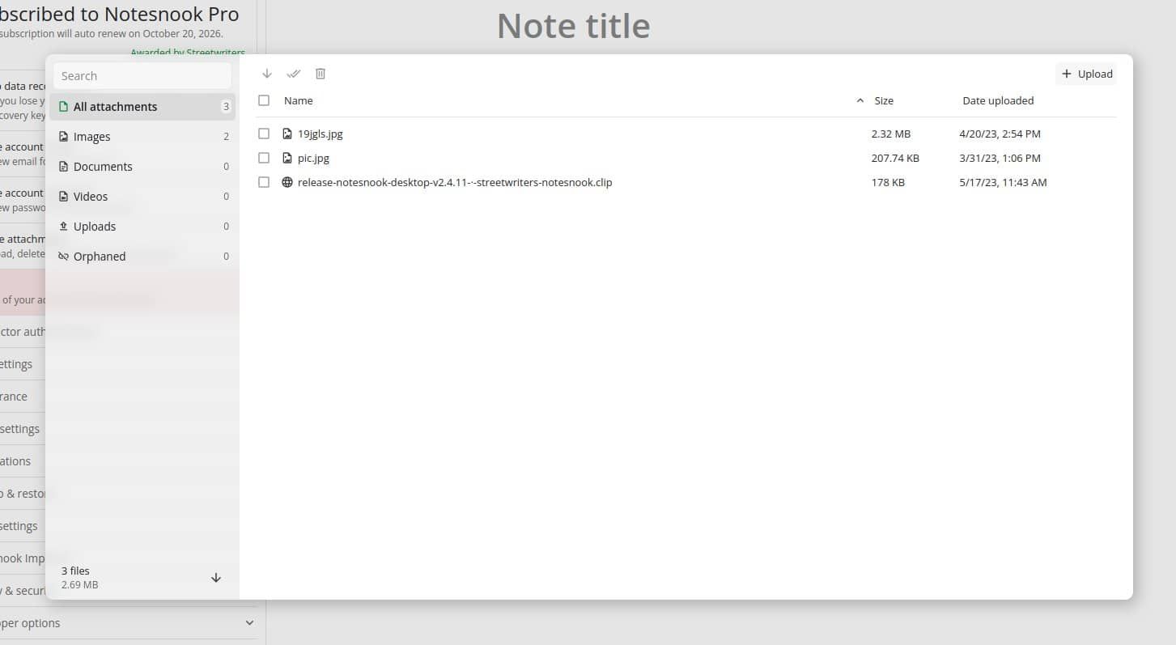Select the Uploads arrow icon in sidebar
Image resolution: width=1176 pixels, height=645 pixels.
65,226
